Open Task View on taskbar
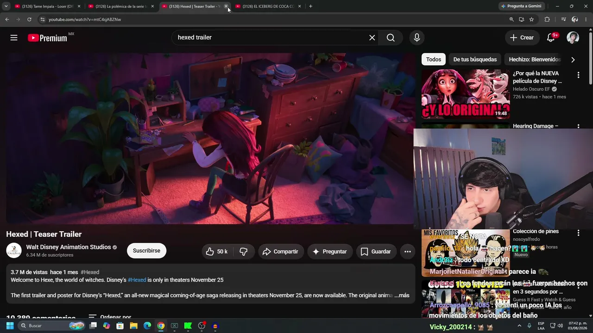The width and height of the screenshot is (593, 333). click(x=93, y=326)
